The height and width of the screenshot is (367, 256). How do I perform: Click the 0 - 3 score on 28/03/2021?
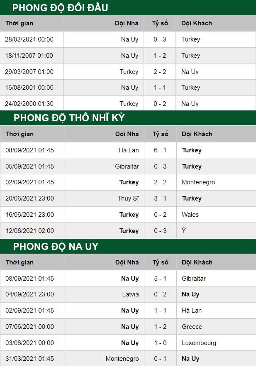pos(160,39)
